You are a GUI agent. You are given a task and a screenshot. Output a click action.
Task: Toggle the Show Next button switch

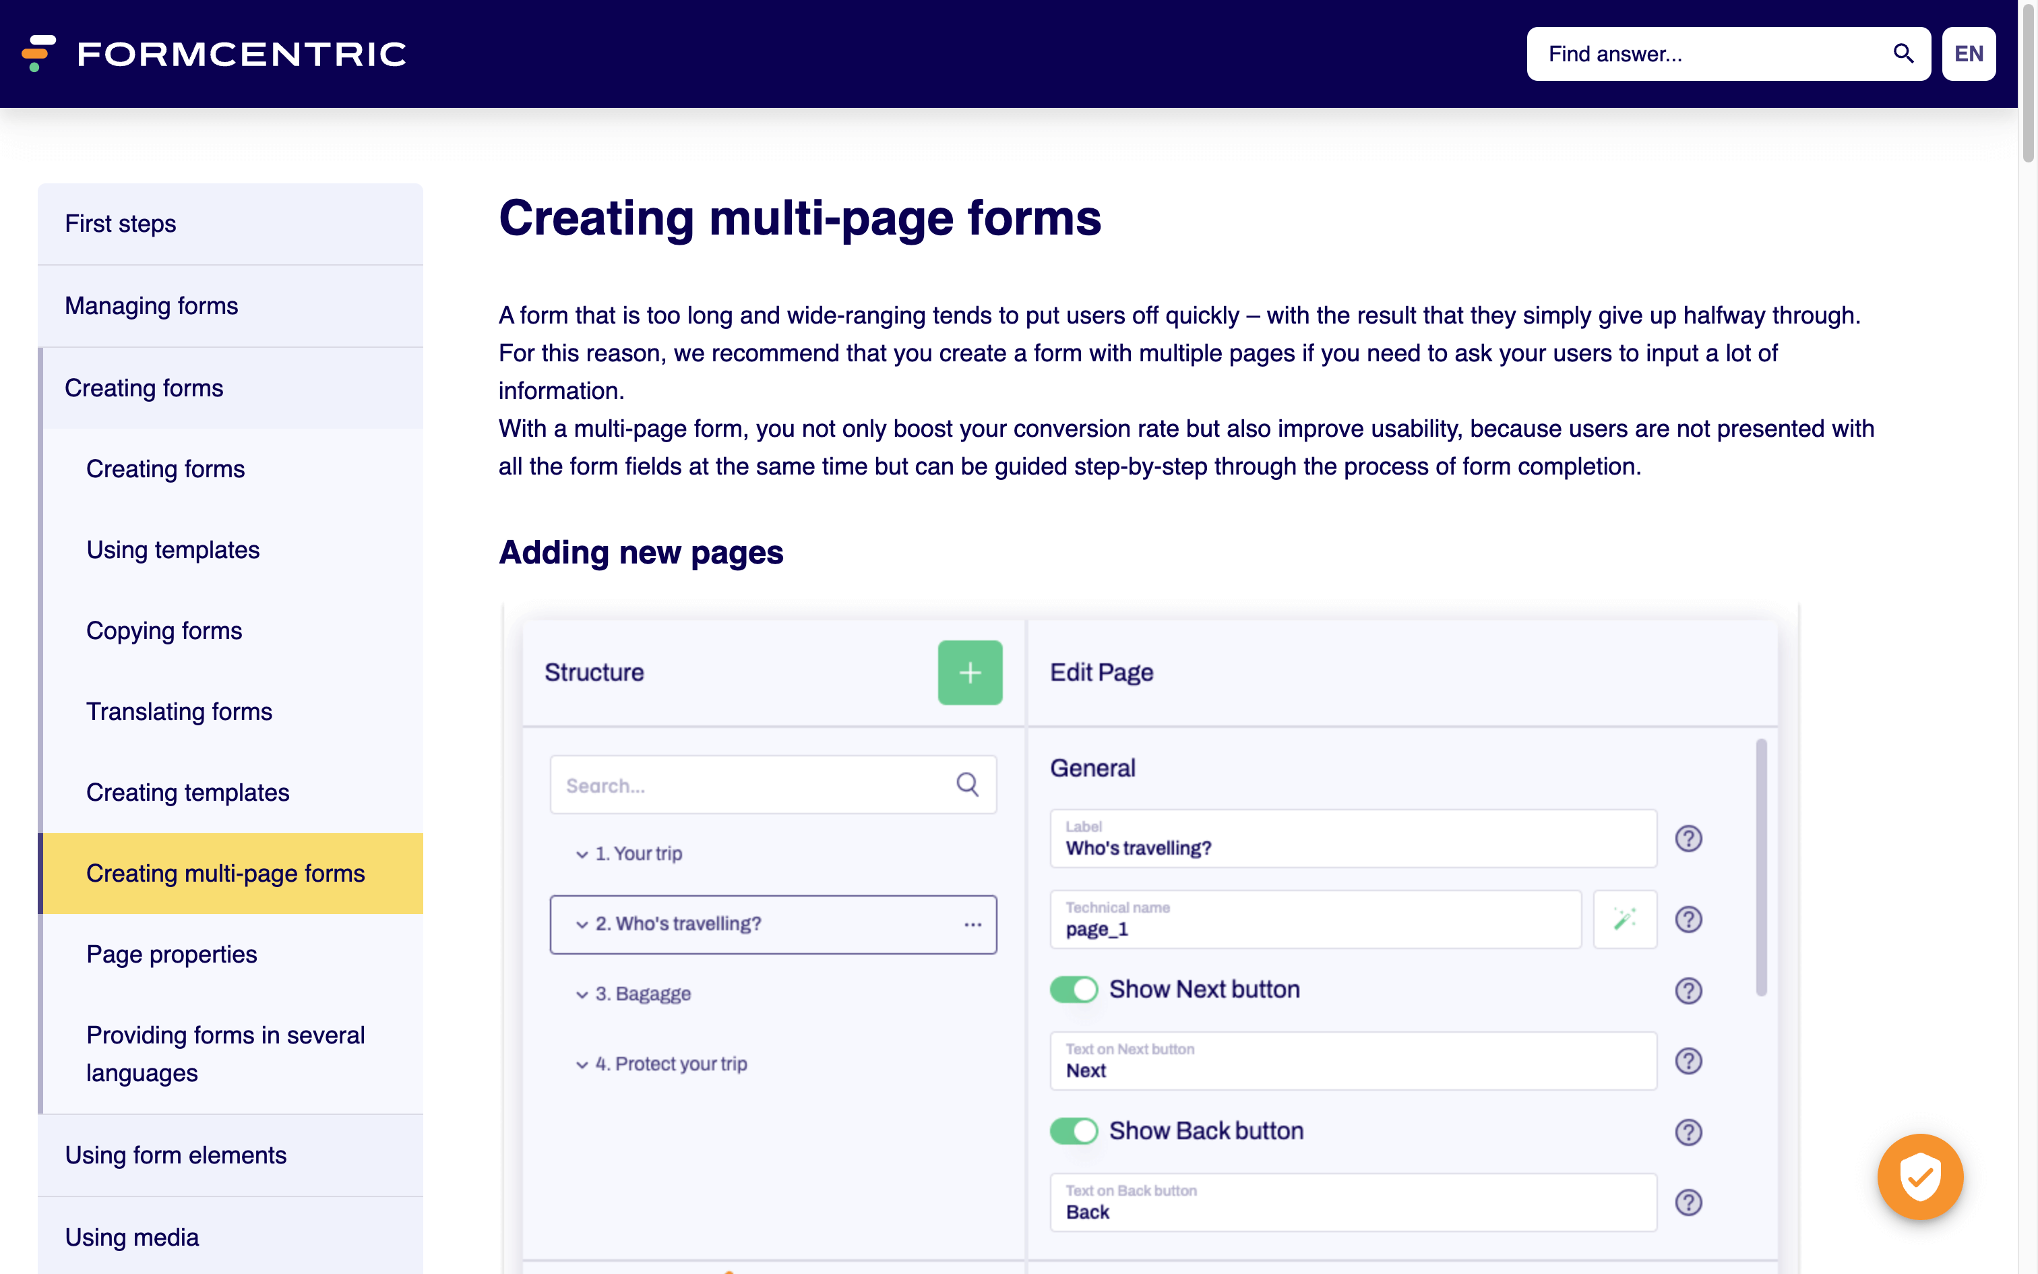1074,990
